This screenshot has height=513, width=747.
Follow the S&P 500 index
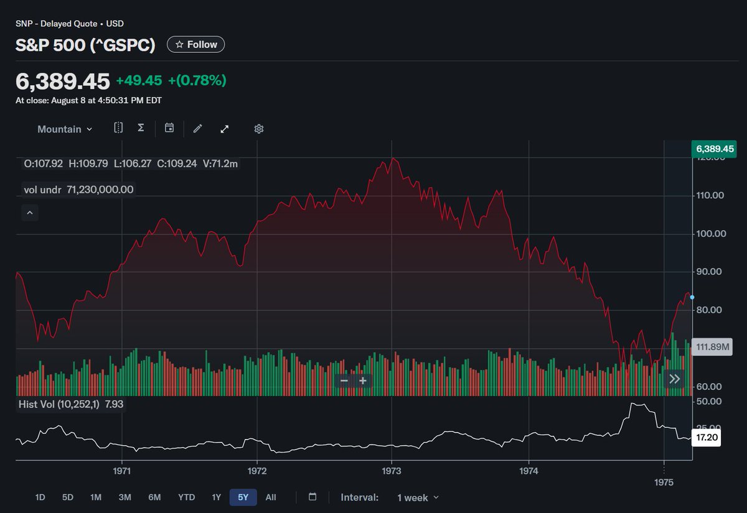tap(196, 44)
